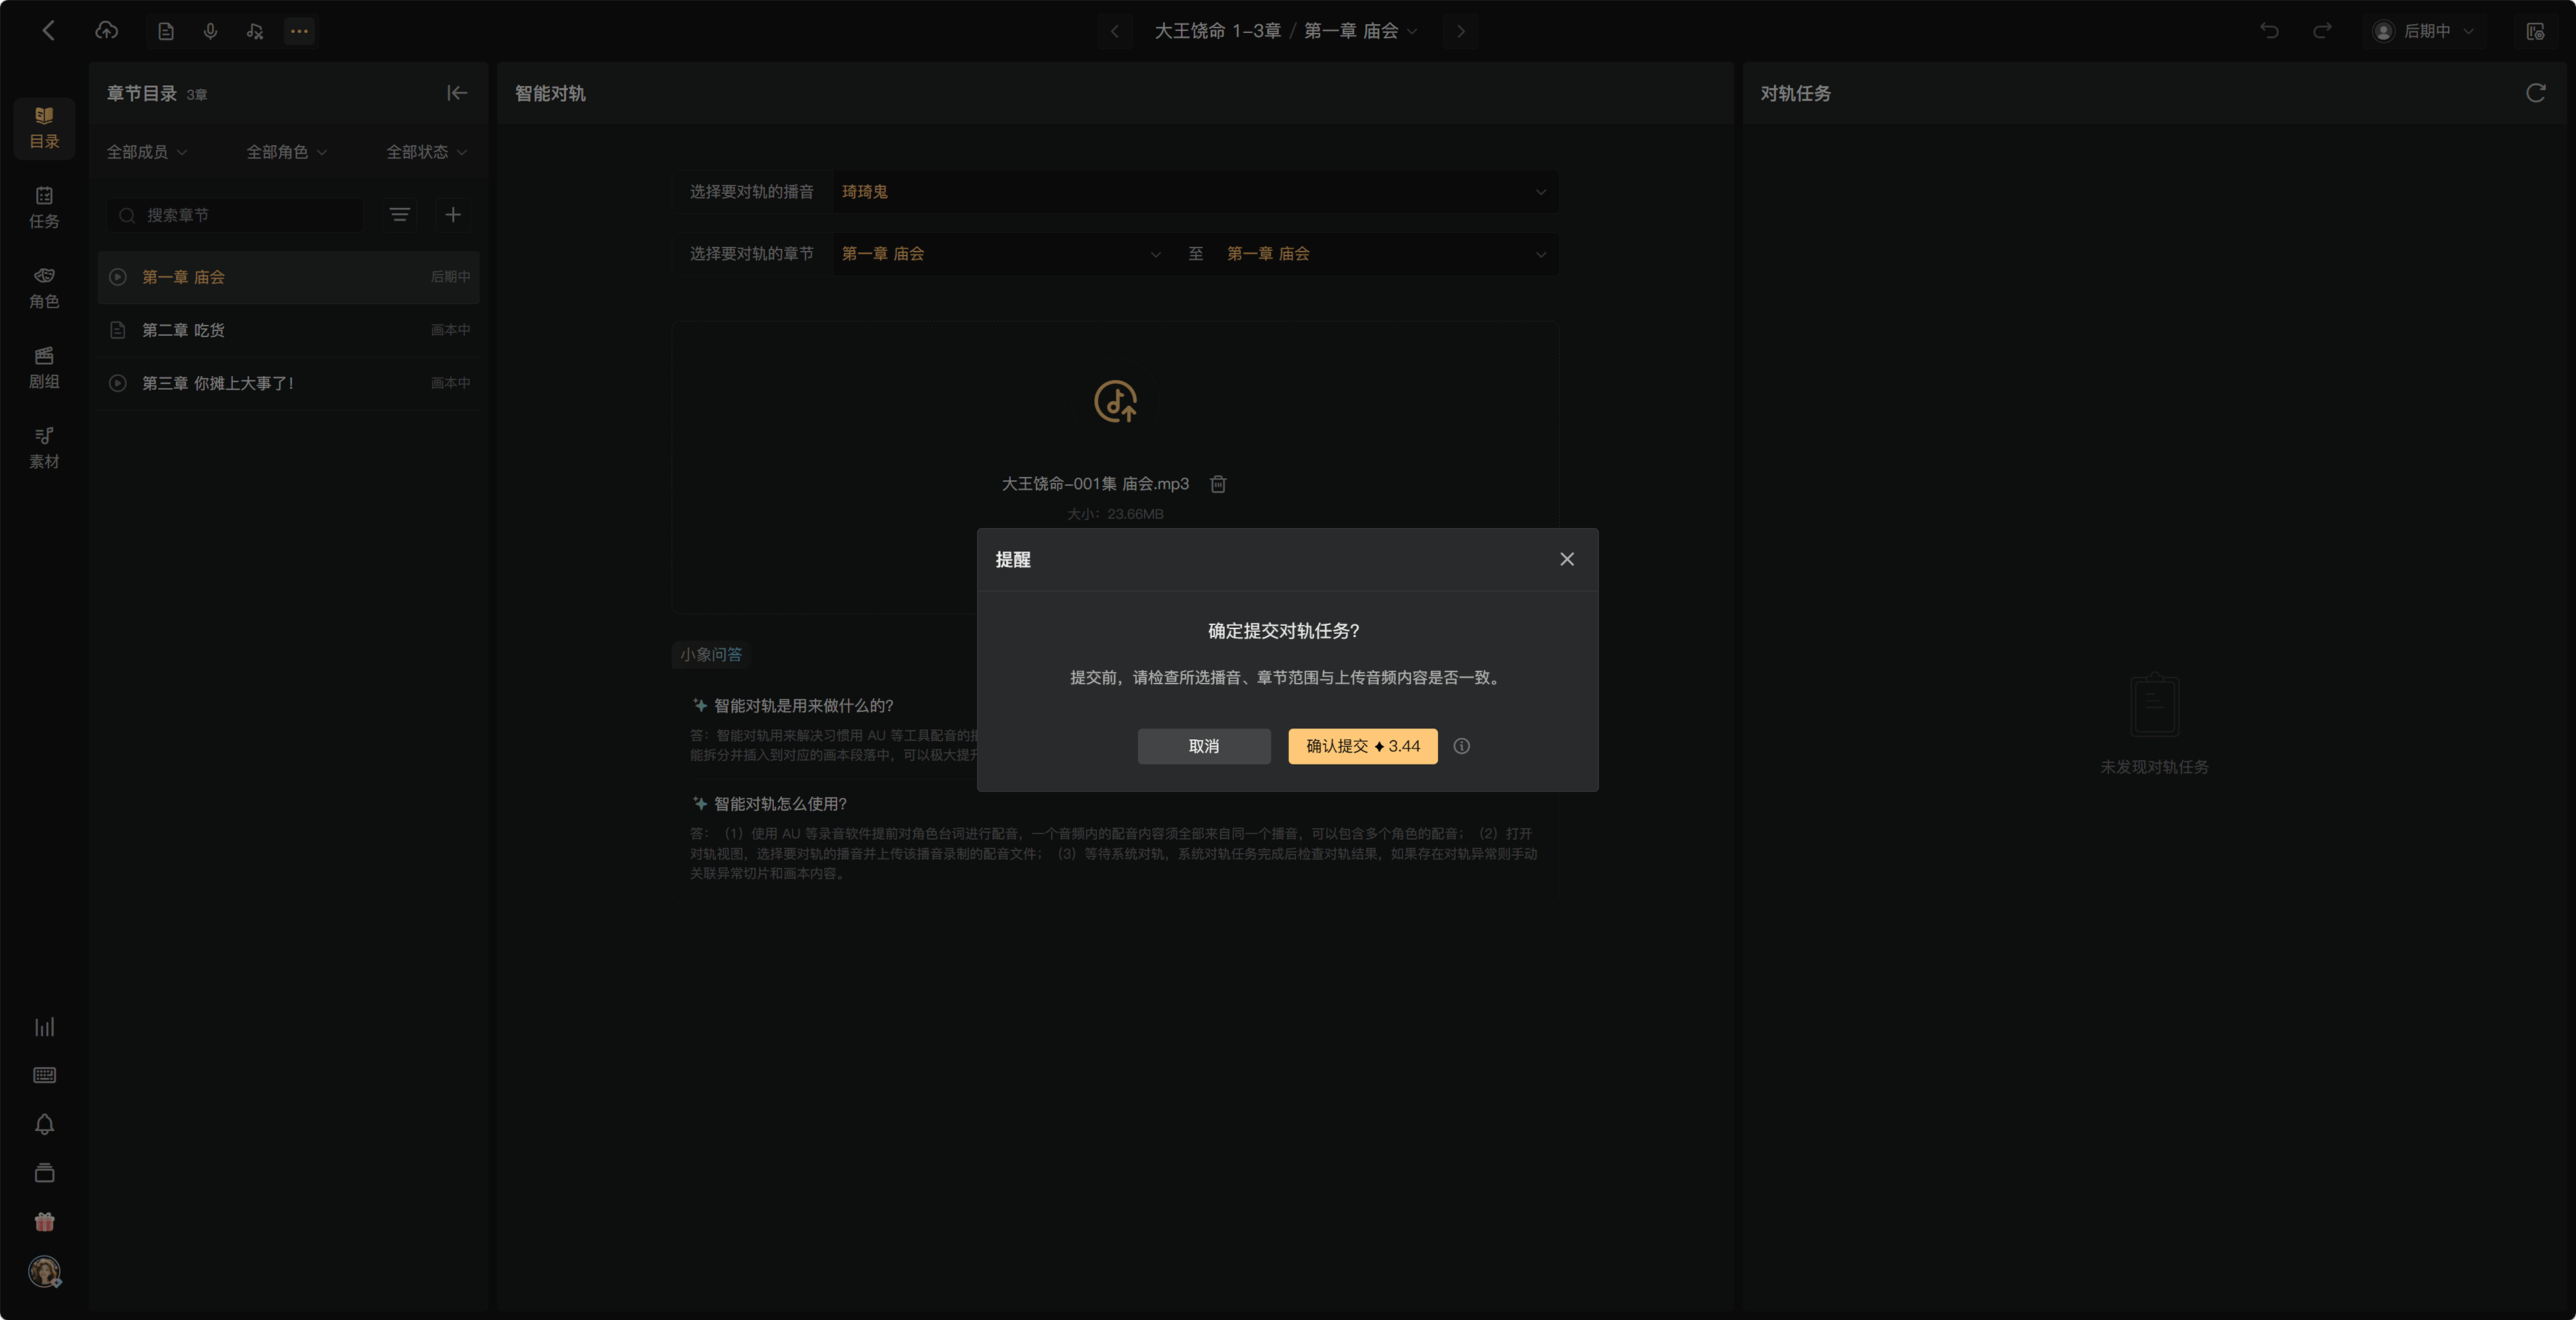The height and width of the screenshot is (1320, 2576).
Task: Click the 搜索章节 search field
Action: tap(237, 215)
